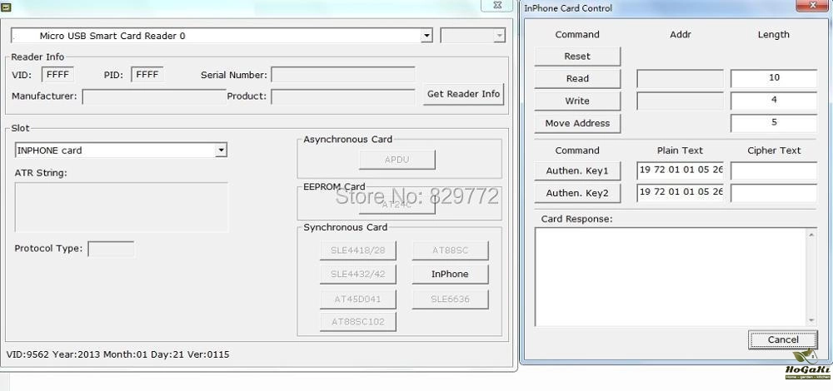
Task: Focus the Key2 Plain Text field
Action: click(680, 192)
